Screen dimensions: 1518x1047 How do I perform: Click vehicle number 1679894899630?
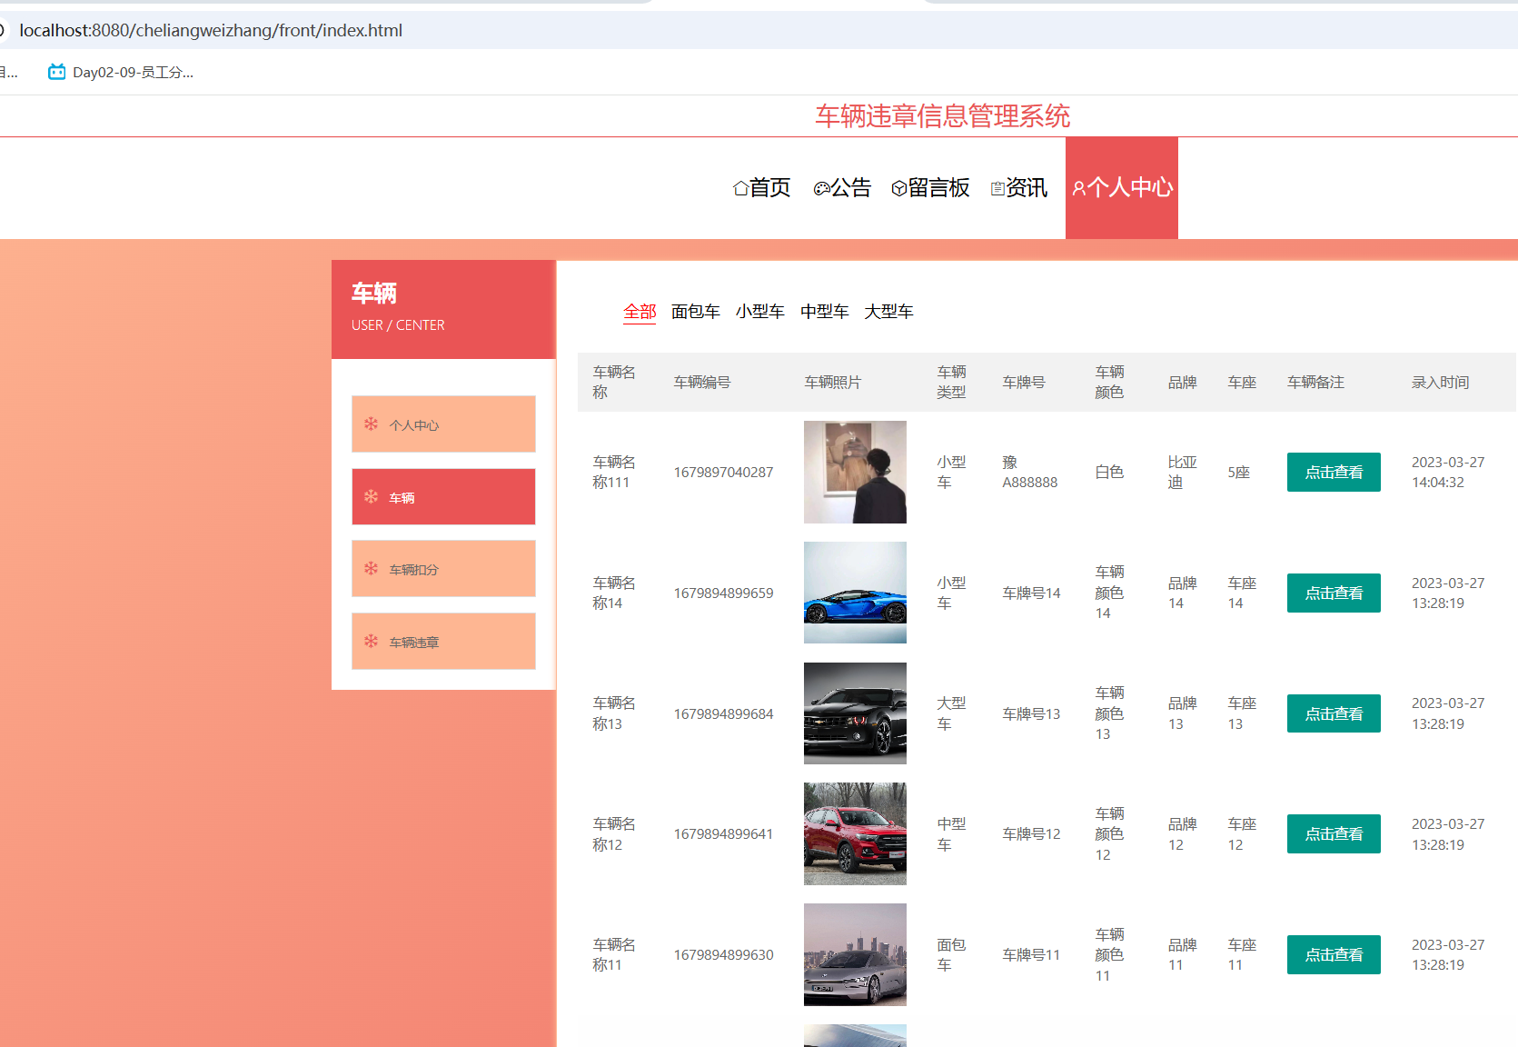[723, 955]
